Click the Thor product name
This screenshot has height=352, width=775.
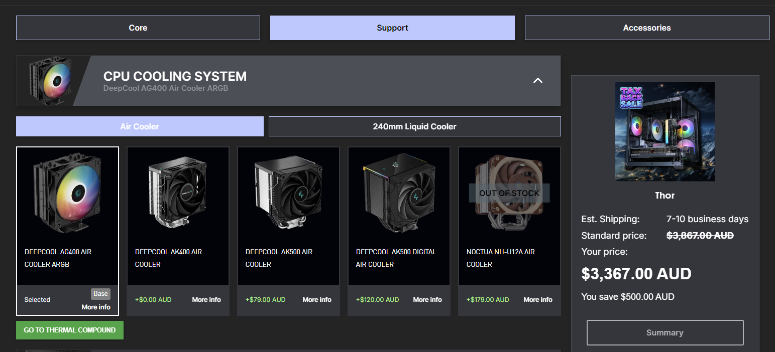click(x=665, y=196)
